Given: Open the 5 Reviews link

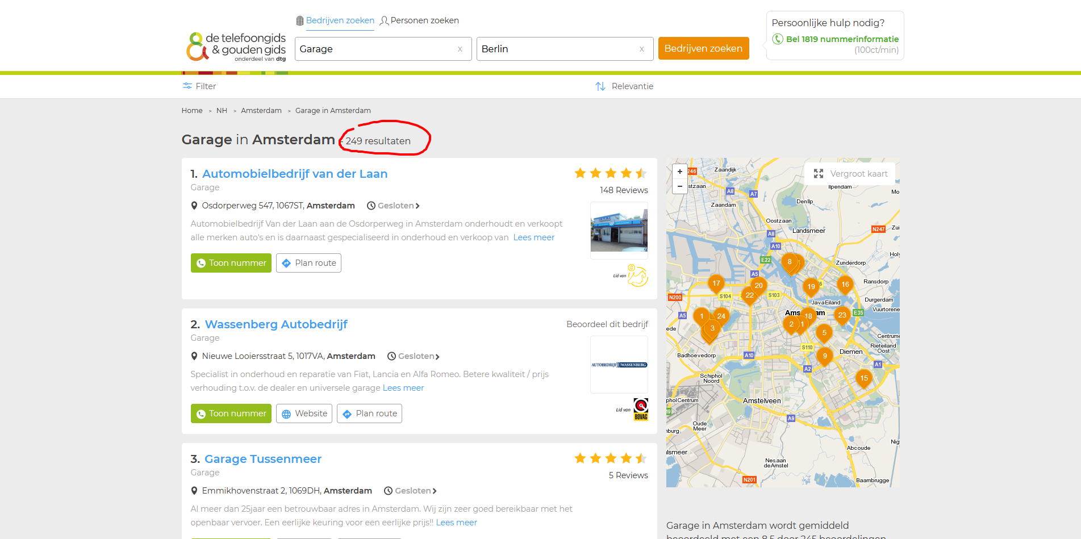Looking at the screenshot, I should (628, 475).
